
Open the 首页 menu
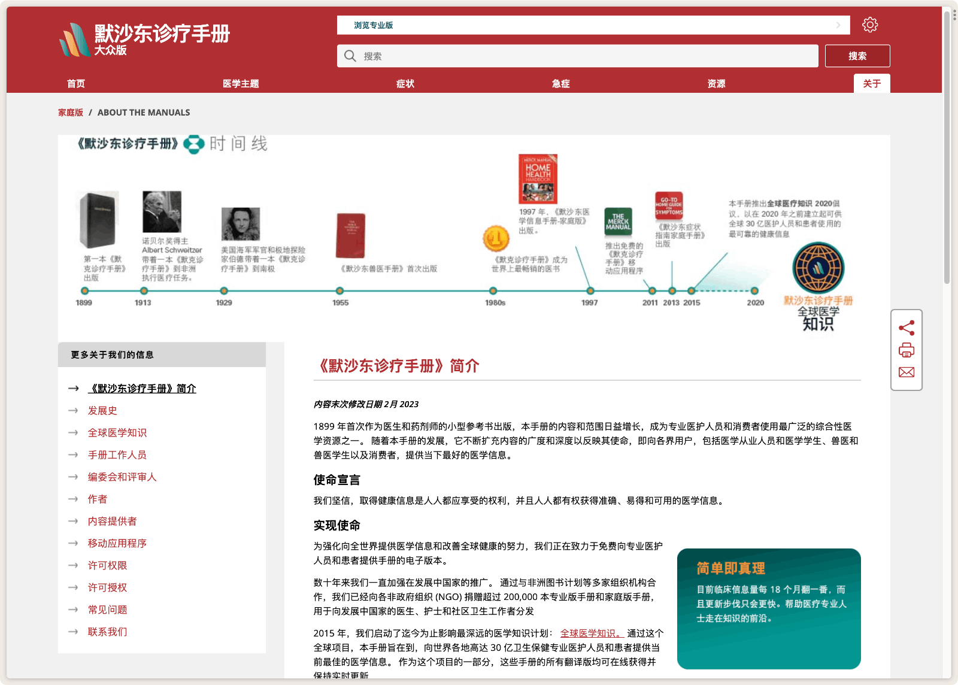click(x=76, y=83)
